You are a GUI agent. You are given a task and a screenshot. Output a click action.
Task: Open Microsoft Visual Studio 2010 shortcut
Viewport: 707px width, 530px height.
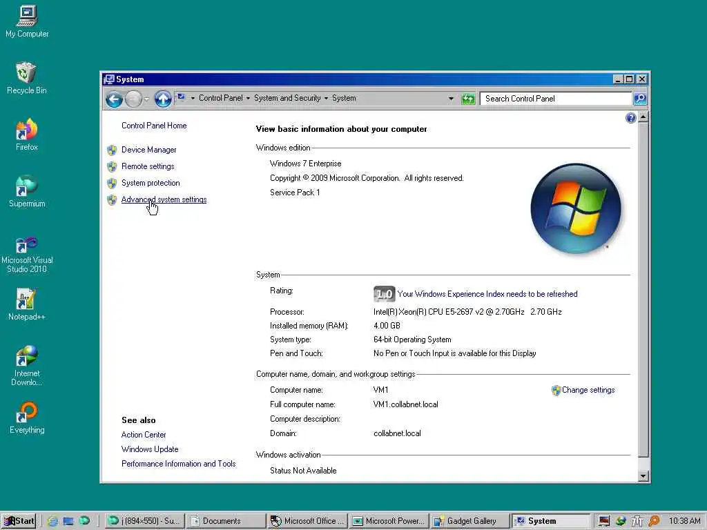(27, 255)
